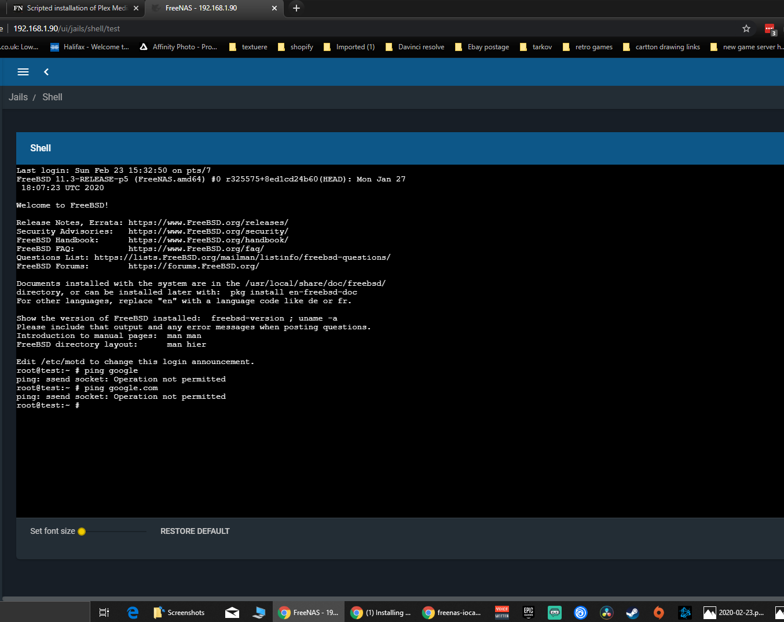Open a new browser tab
The width and height of the screenshot is (784, 622).
[296, 8]
